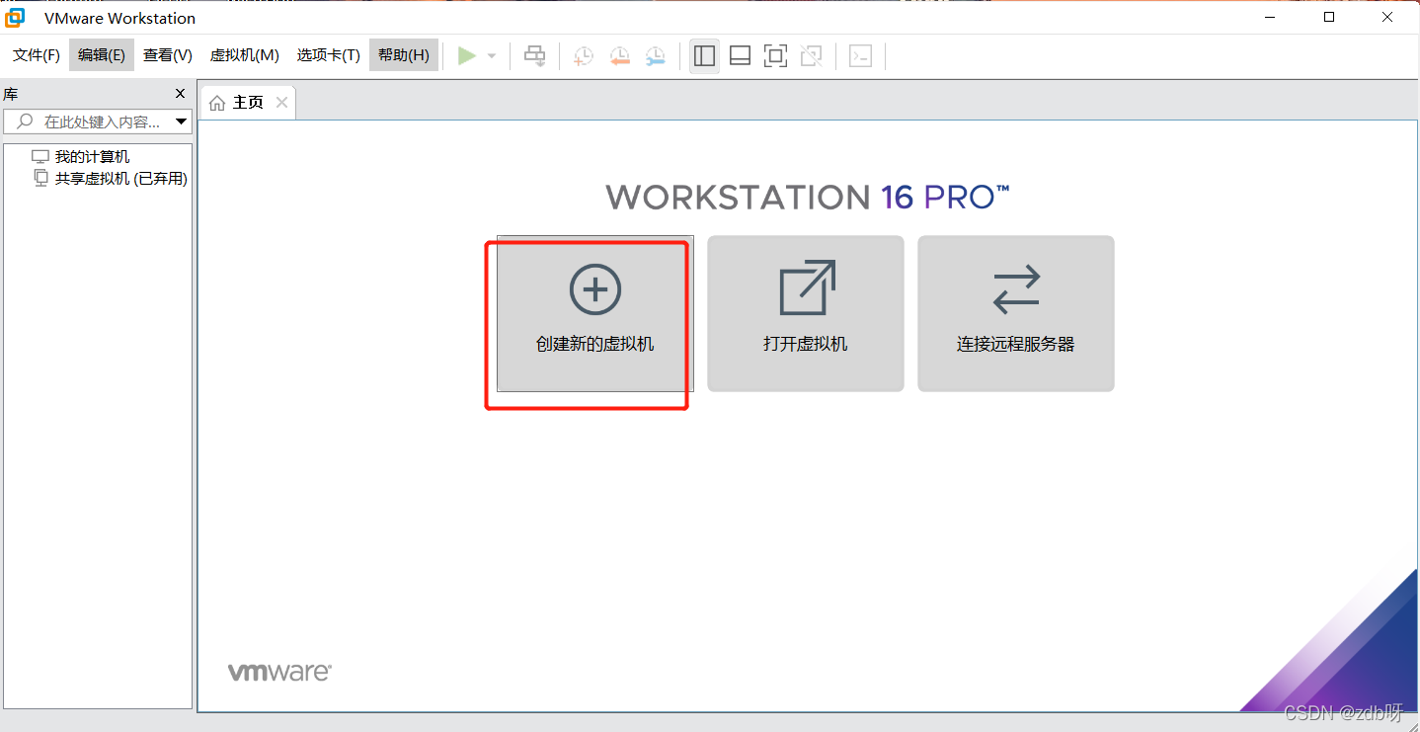
Task: Click the library search input field
Action: (x=97, y=122)
